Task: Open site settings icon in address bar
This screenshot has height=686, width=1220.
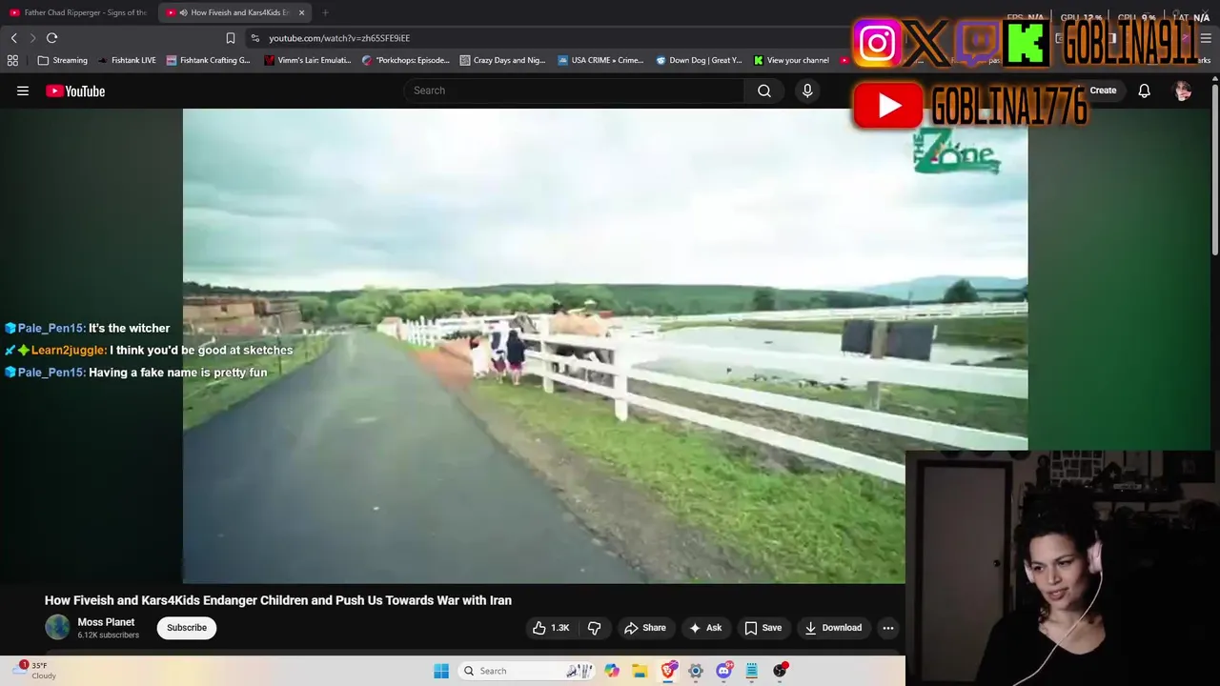Action: coord(254,38)
